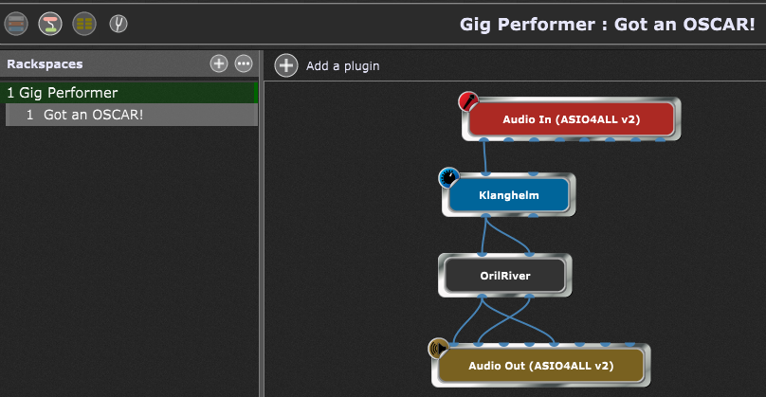
Task: Click the Gig Performer : Got an OSCAR! title
Action: [608, 24]
